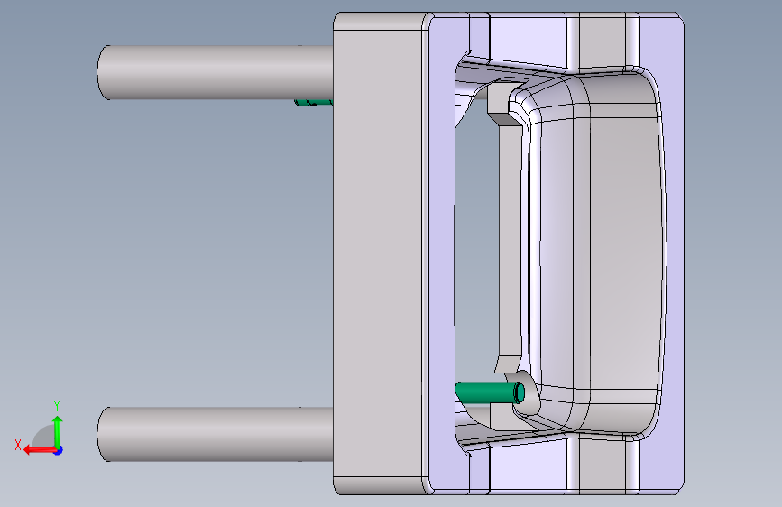Select the large green pin inside cavity
The image size is (782, 507).
pyautogui.click(x=491, y=392)
